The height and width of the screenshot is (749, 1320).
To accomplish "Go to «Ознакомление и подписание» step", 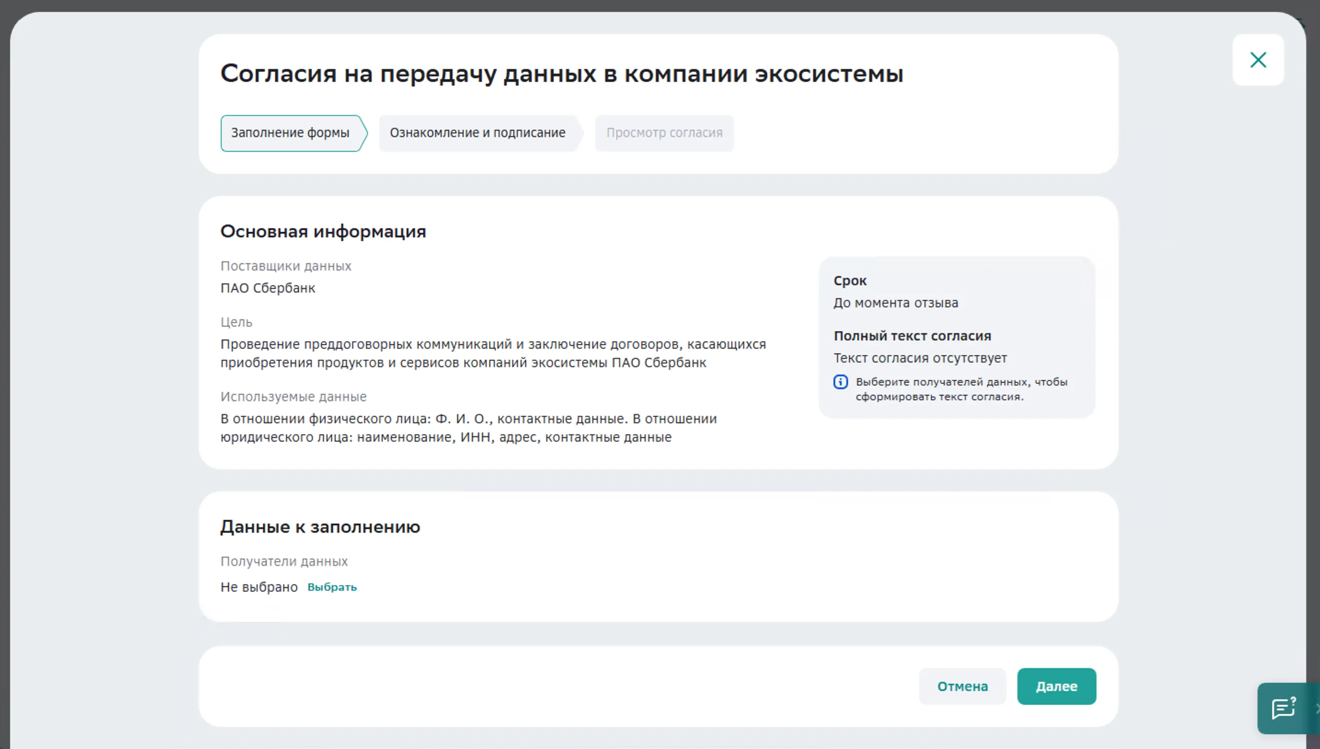I will pyautogui.click(x=481, y=133).
